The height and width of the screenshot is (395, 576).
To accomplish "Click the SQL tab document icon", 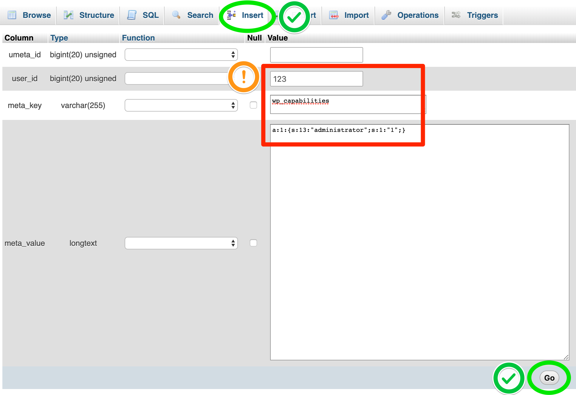I will [x=132, y=15].
